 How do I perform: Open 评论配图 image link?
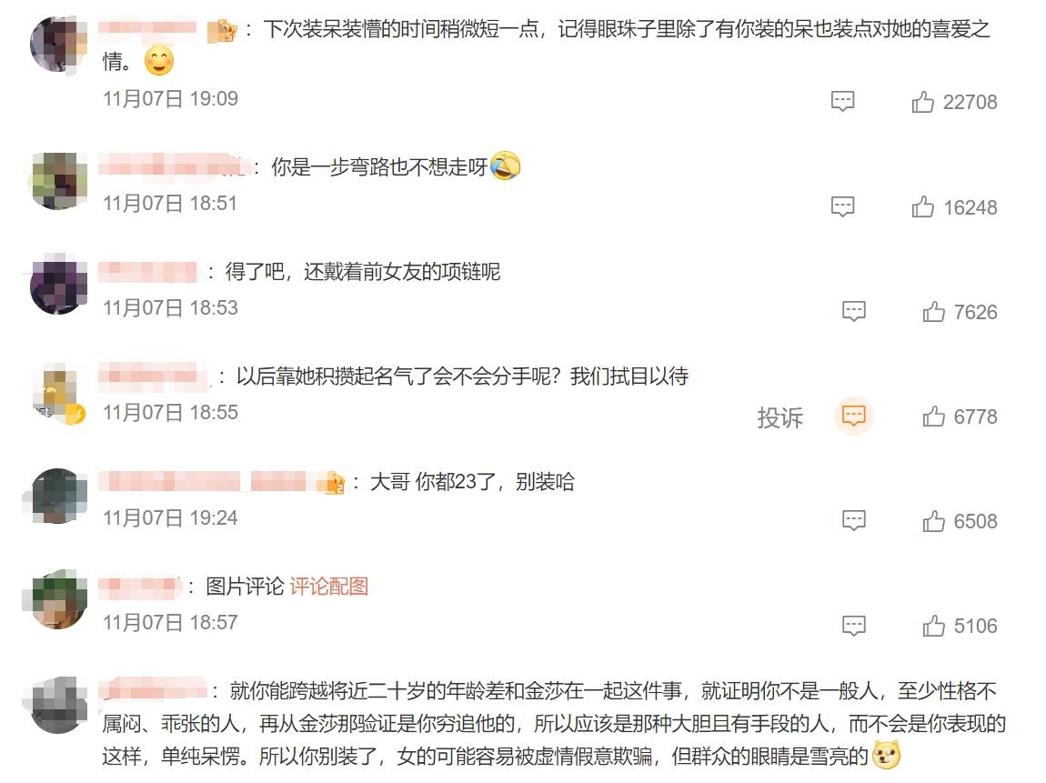click(x=329, y=587)
